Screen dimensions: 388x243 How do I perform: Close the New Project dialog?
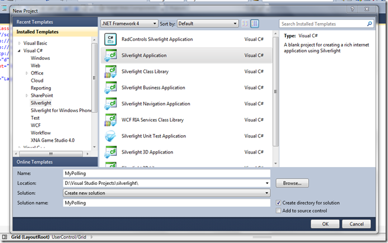367,9
